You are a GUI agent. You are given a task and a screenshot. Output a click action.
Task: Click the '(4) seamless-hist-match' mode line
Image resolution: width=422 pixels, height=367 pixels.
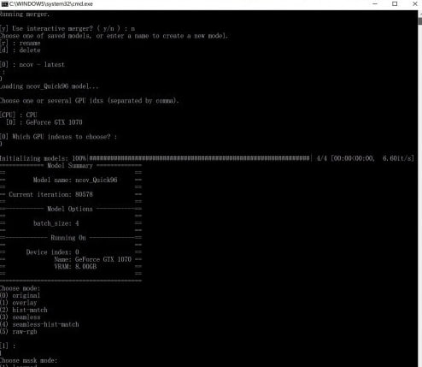click(x=39, y=324)
